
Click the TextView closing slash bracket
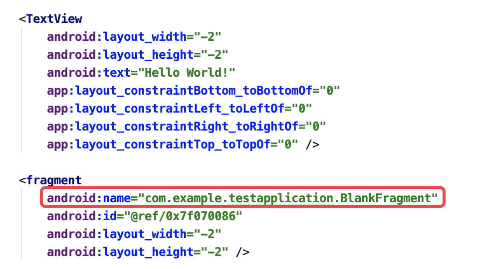(312, 144)
